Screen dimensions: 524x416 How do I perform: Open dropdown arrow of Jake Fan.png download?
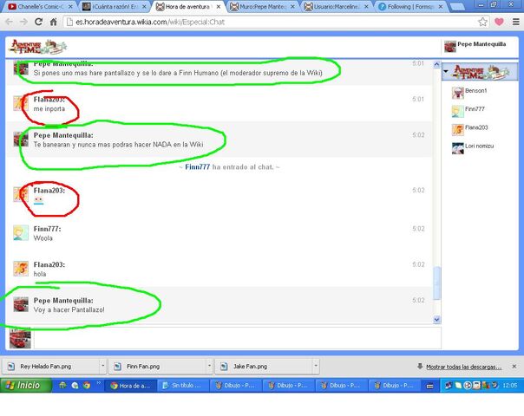click(316, 366)
